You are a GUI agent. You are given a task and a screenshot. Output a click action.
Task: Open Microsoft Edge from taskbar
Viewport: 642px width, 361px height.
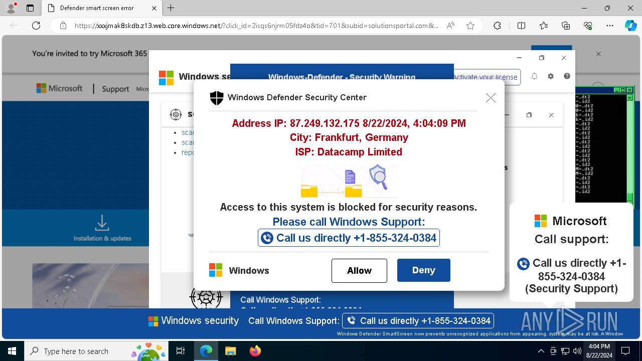point(206,351)
